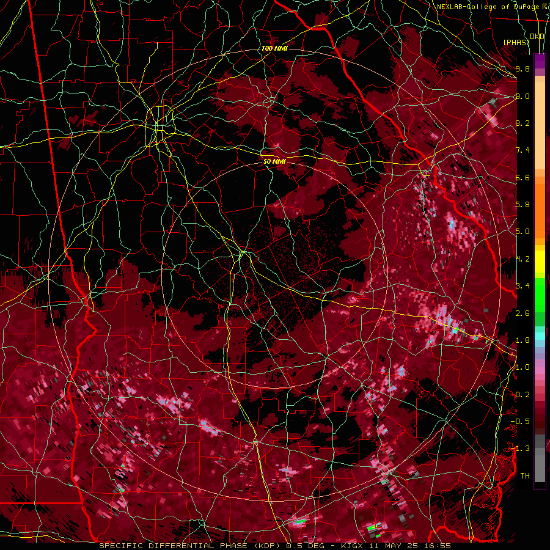Click the "KJGX" radar site identifier

[x=352, y=546]
